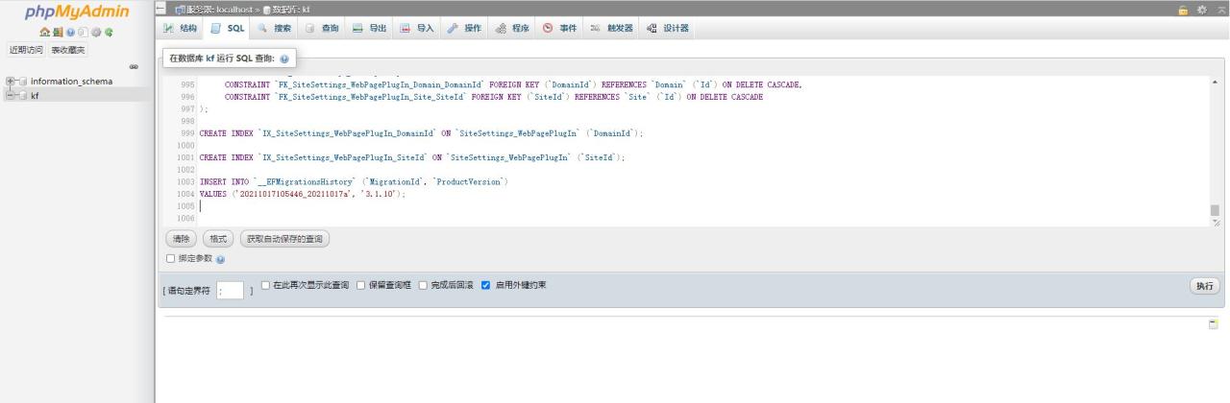1230x403 pixels.
Task: Open the 触发器 tab
Action: click(x=612, y=28)
